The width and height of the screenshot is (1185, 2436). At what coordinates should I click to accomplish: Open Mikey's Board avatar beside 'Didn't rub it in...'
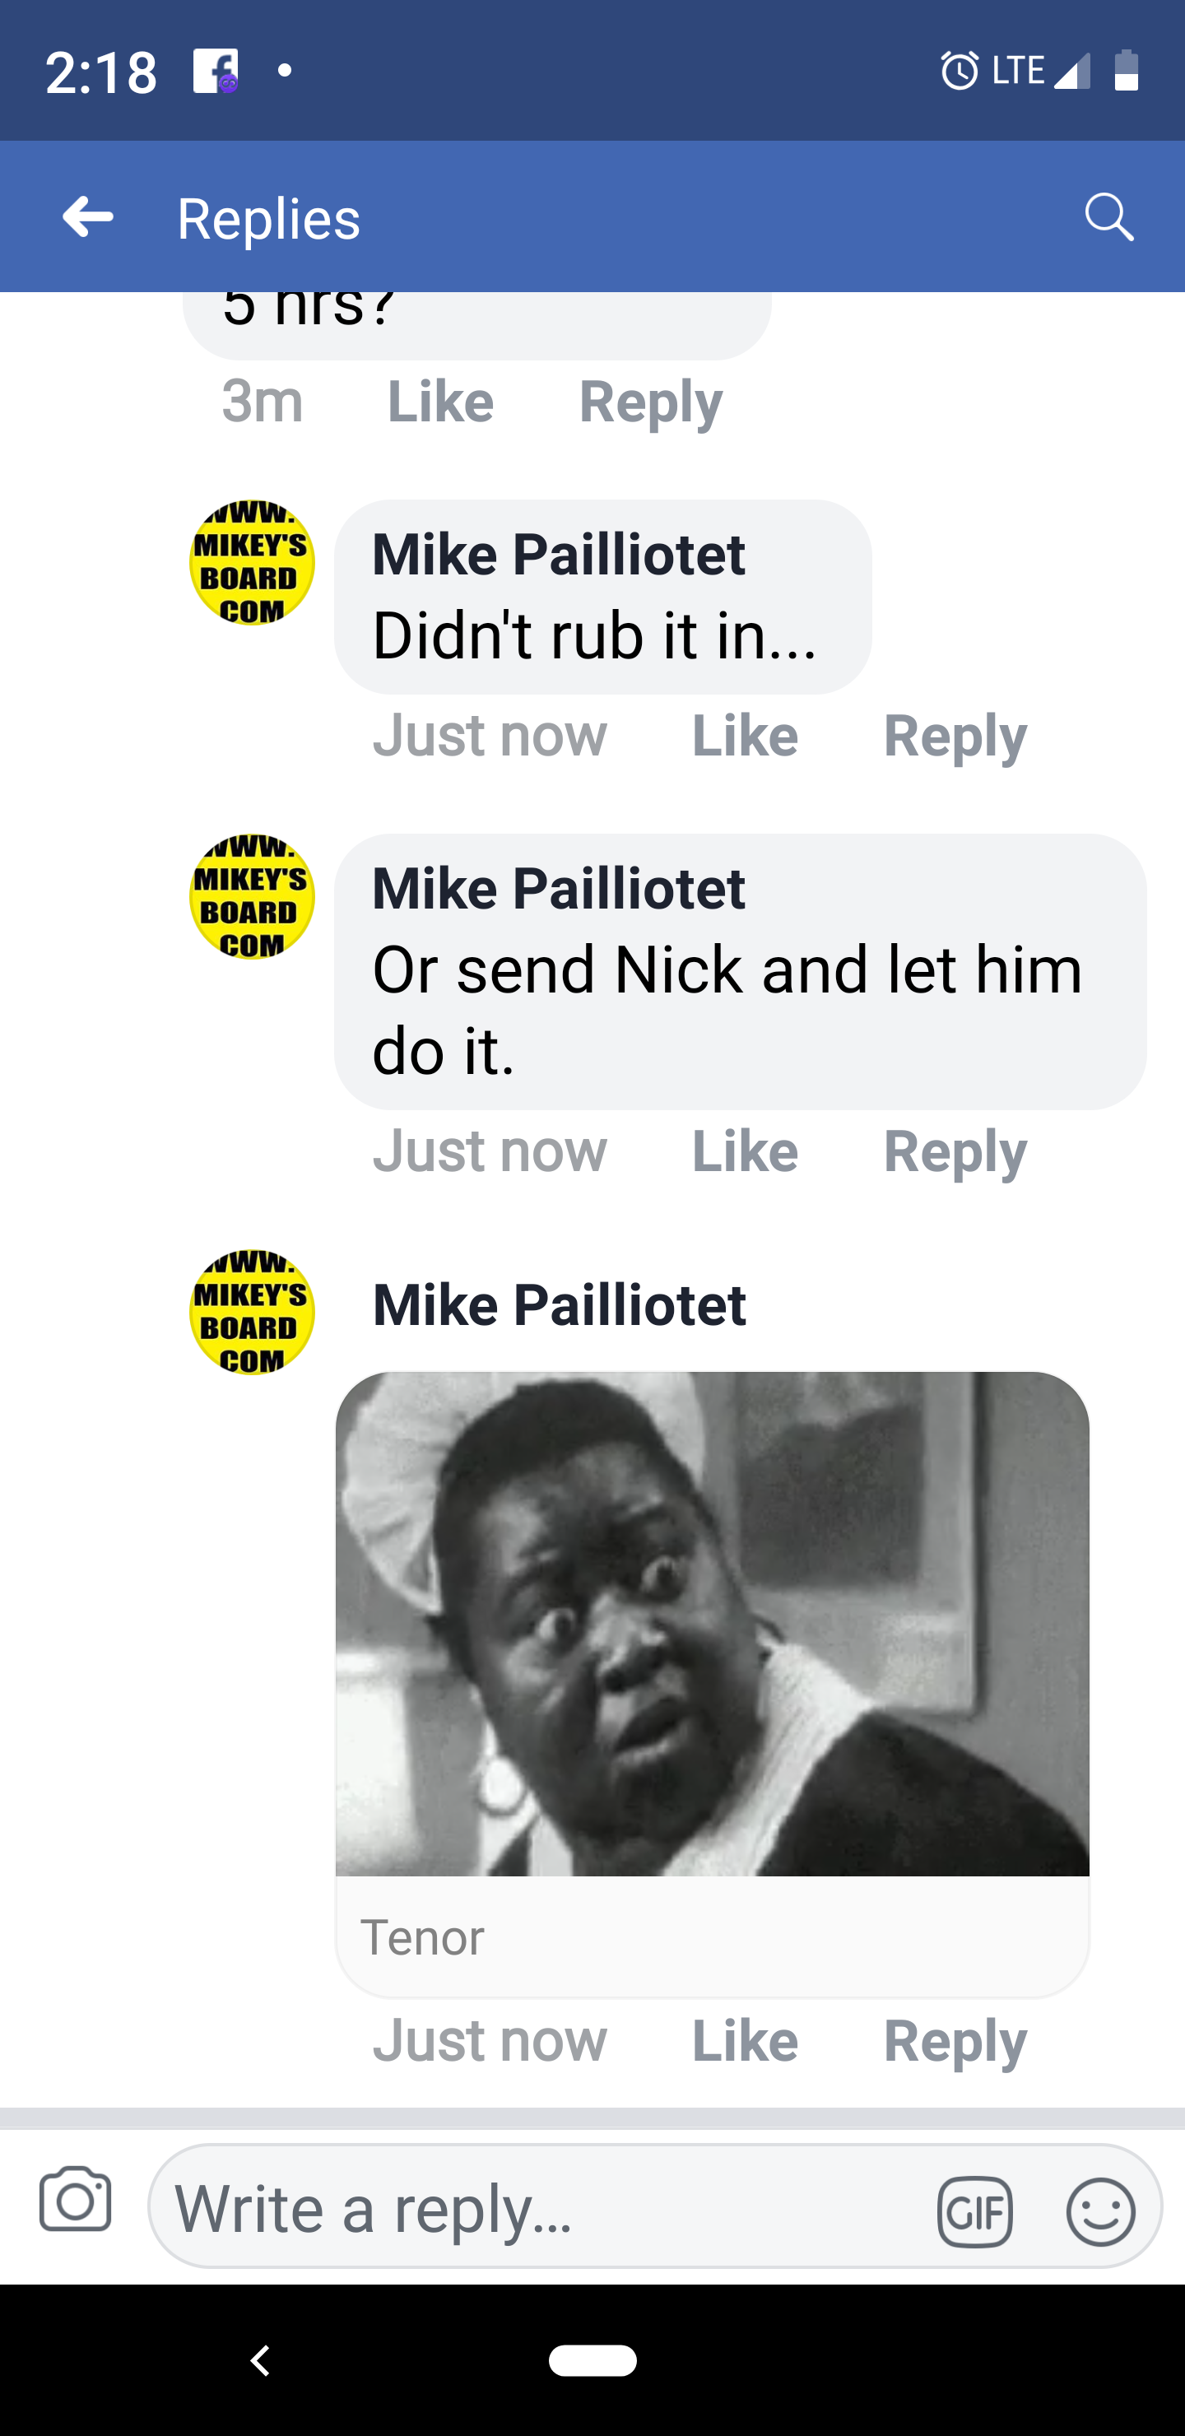tap(253, 563)
